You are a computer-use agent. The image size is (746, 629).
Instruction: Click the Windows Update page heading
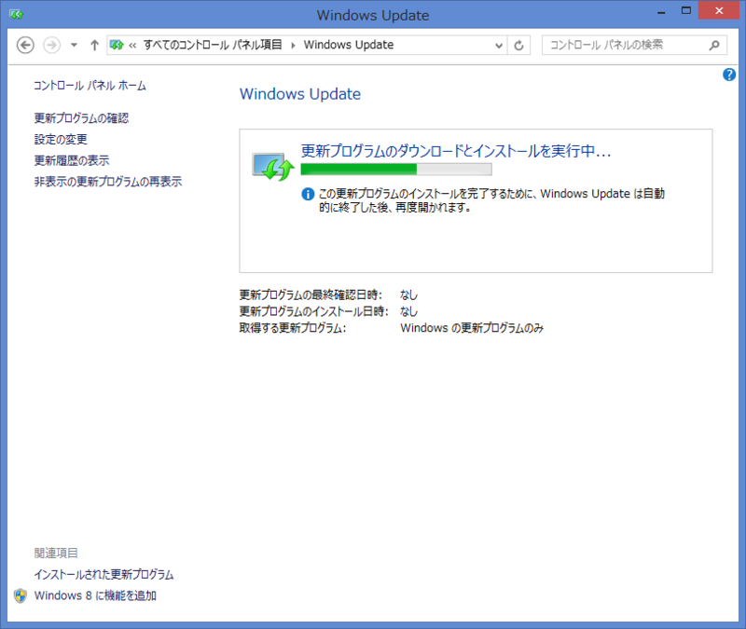click(x=300, y=94)
